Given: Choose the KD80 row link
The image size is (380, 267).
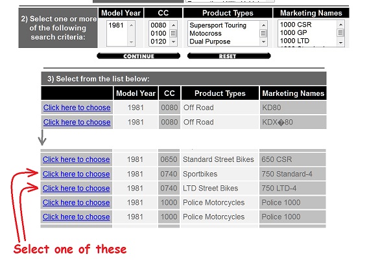Looking at the screenshot, I should (x=77, y=108).
